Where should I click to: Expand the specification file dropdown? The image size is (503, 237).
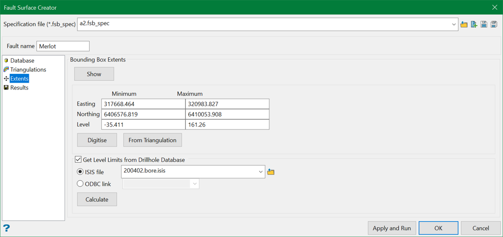(454, 24)
